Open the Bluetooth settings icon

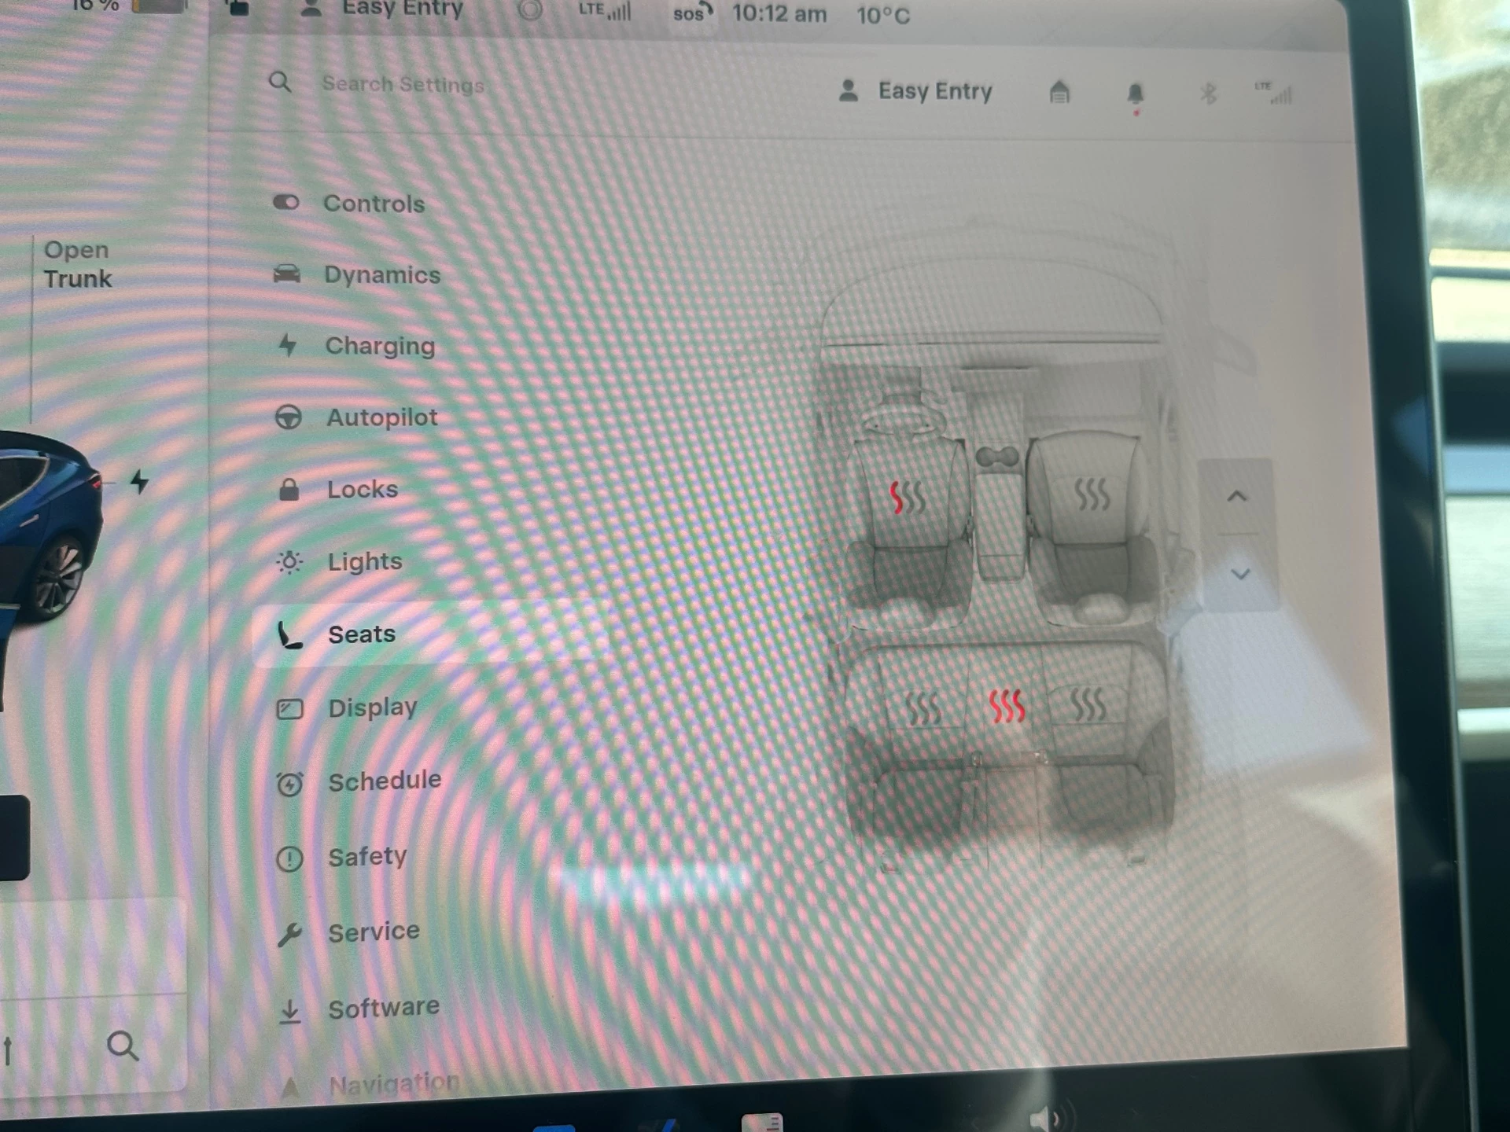coord(1209,94)
